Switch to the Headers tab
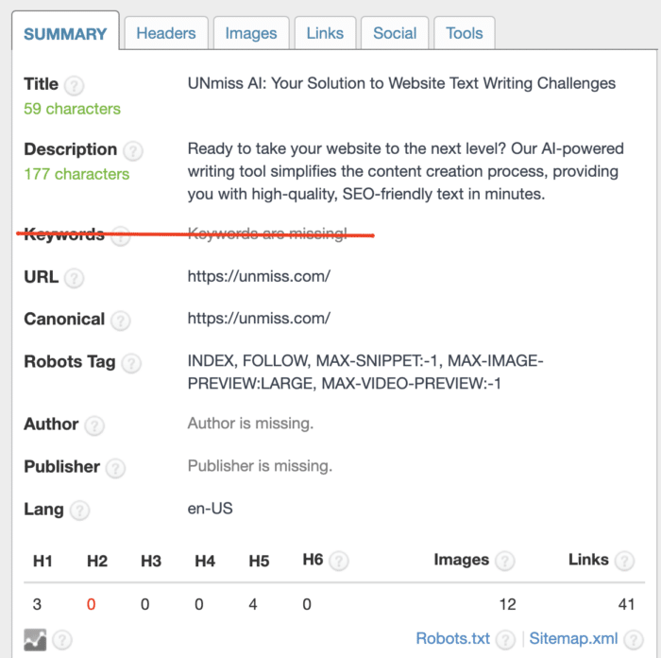Screen dimensions: 661x658 tap(166, 33)
